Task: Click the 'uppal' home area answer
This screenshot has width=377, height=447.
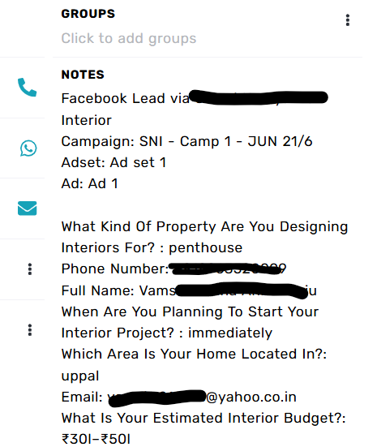Action: [80, 376]
